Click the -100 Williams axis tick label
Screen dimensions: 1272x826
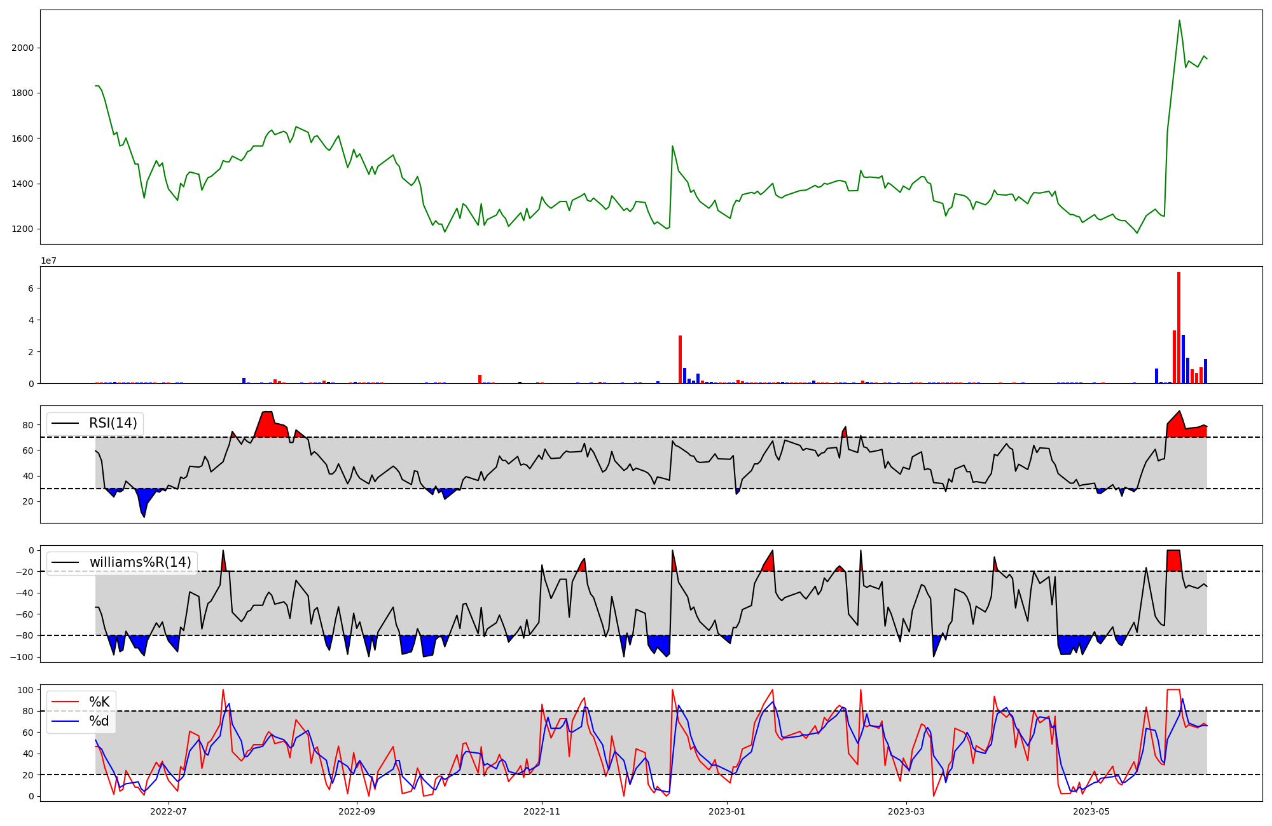23,657
